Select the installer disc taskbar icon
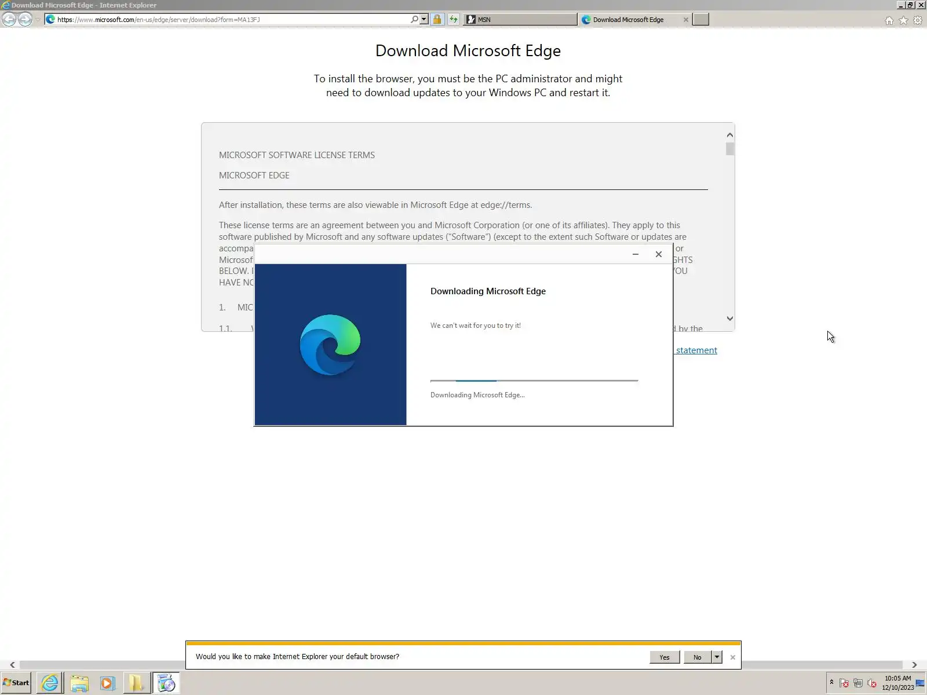This screenshot has width=927, height=695. 166,683
